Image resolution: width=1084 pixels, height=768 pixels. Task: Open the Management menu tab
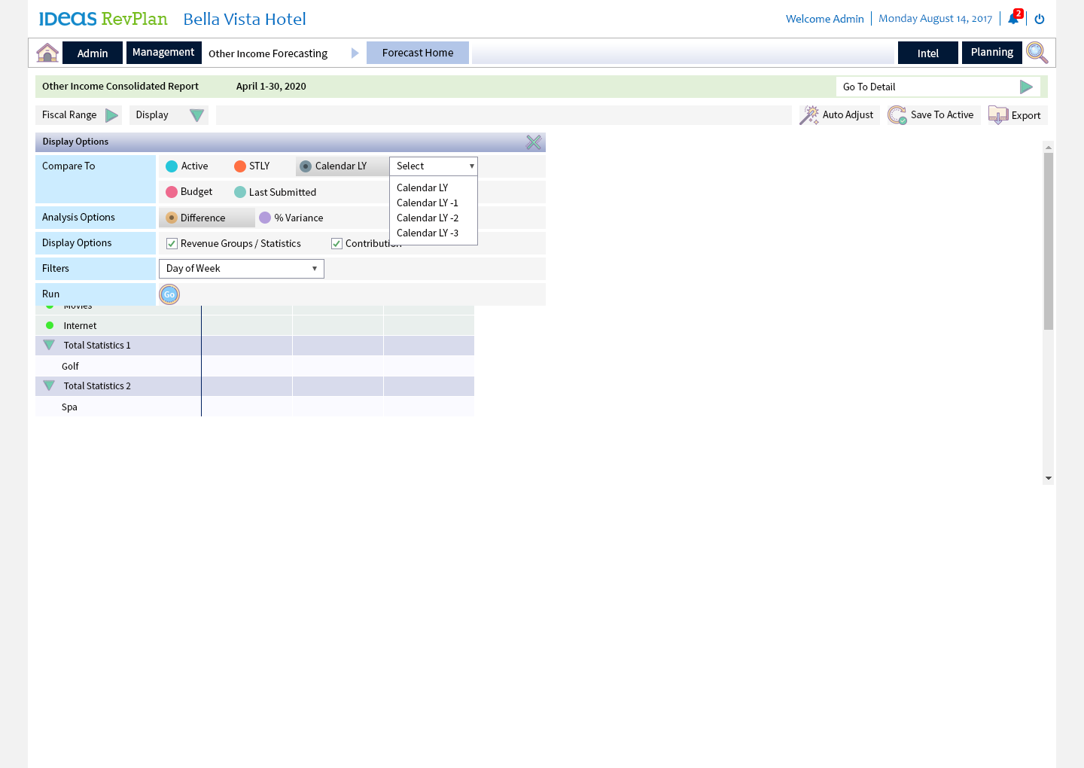click(163, 53)
